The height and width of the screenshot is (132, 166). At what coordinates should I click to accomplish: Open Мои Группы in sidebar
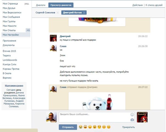[x=9, y=21]
